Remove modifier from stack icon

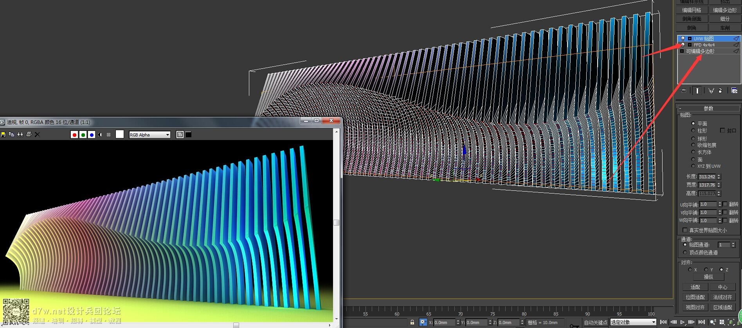click(720, 91)
